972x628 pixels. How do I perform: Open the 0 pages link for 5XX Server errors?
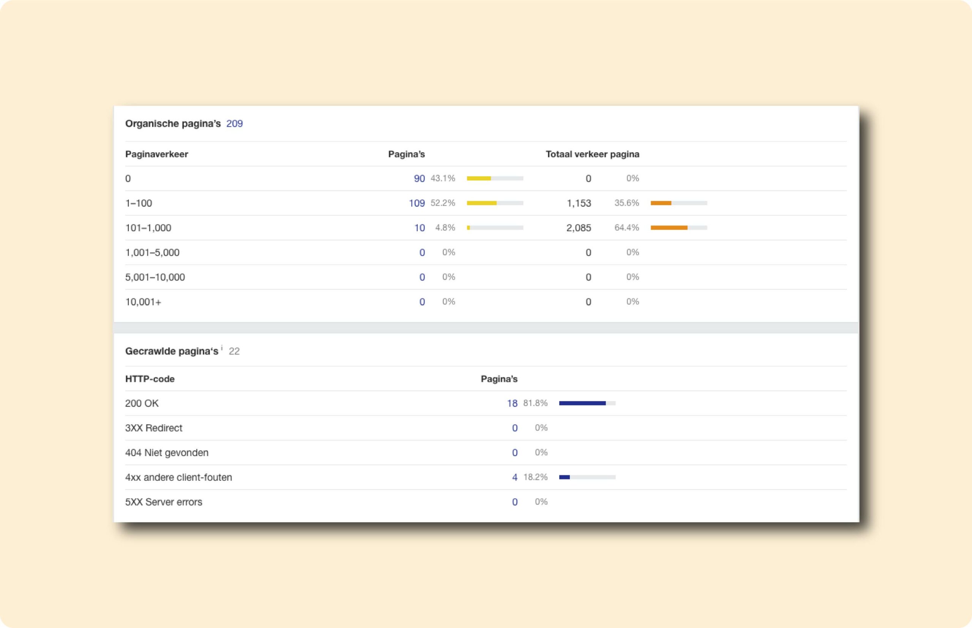(514, 502)
